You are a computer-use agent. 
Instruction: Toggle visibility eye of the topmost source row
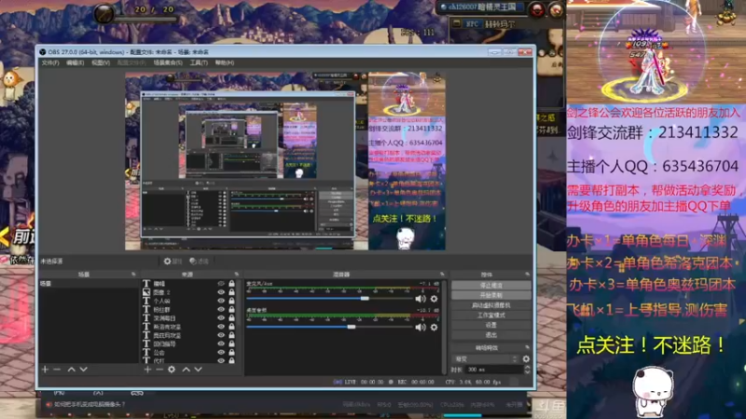221,284
